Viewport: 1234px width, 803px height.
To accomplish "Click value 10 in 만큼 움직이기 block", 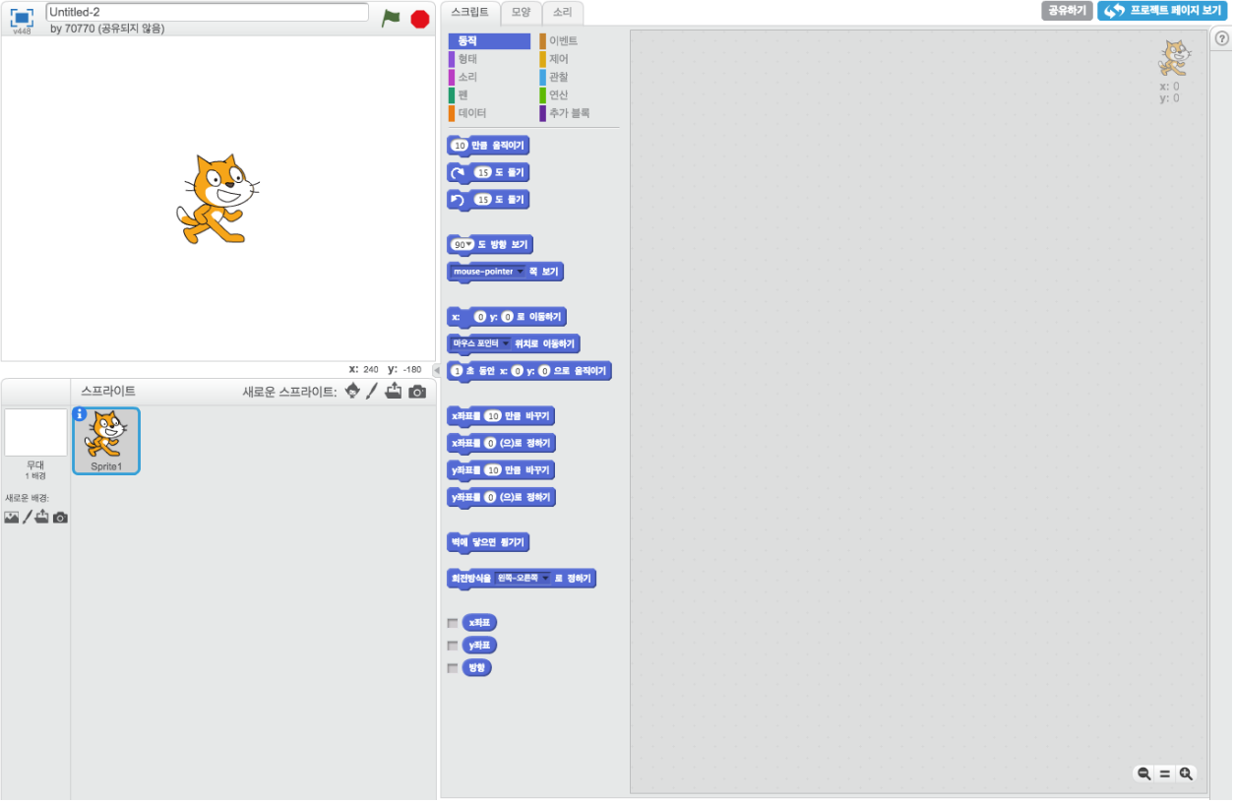I will [460, 146].
